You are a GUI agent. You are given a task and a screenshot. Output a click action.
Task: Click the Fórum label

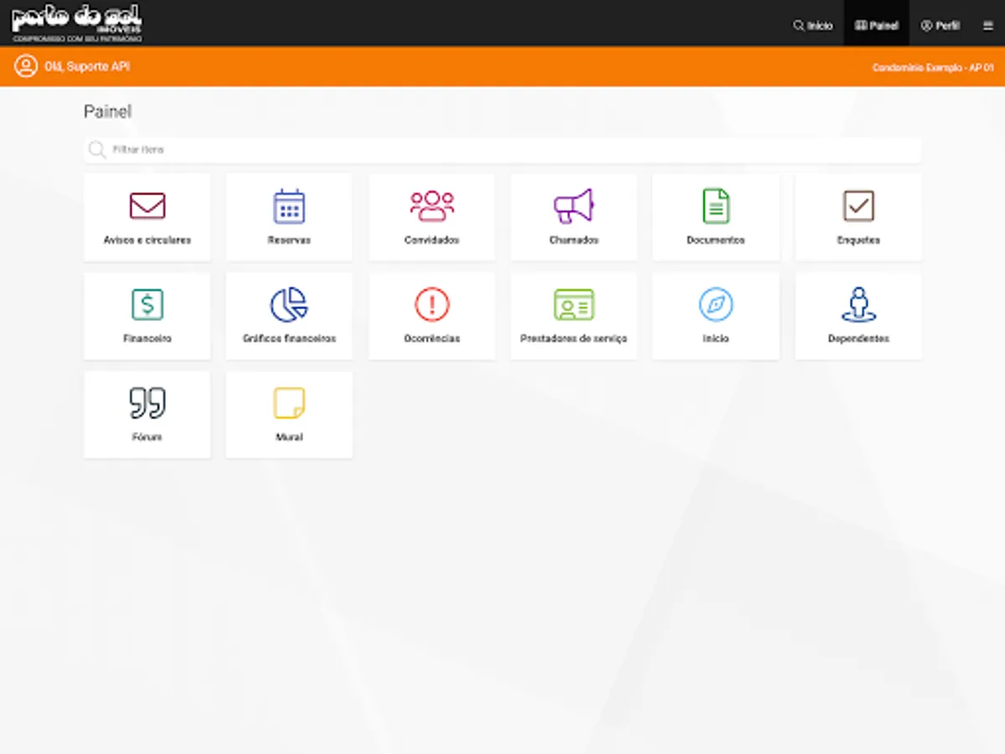[147, 437]
